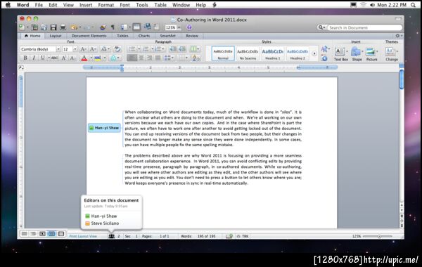
Task: Click the Search in Document field
Action: (x=364, y=27)
